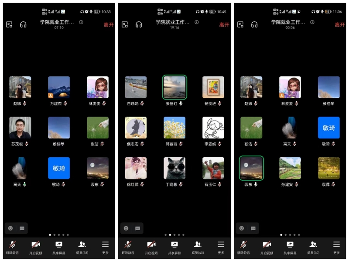Open chat bubble icon in middle screenshot
Image resolution: width=349 pixels, height=262 pixels.
pos(137,228)
